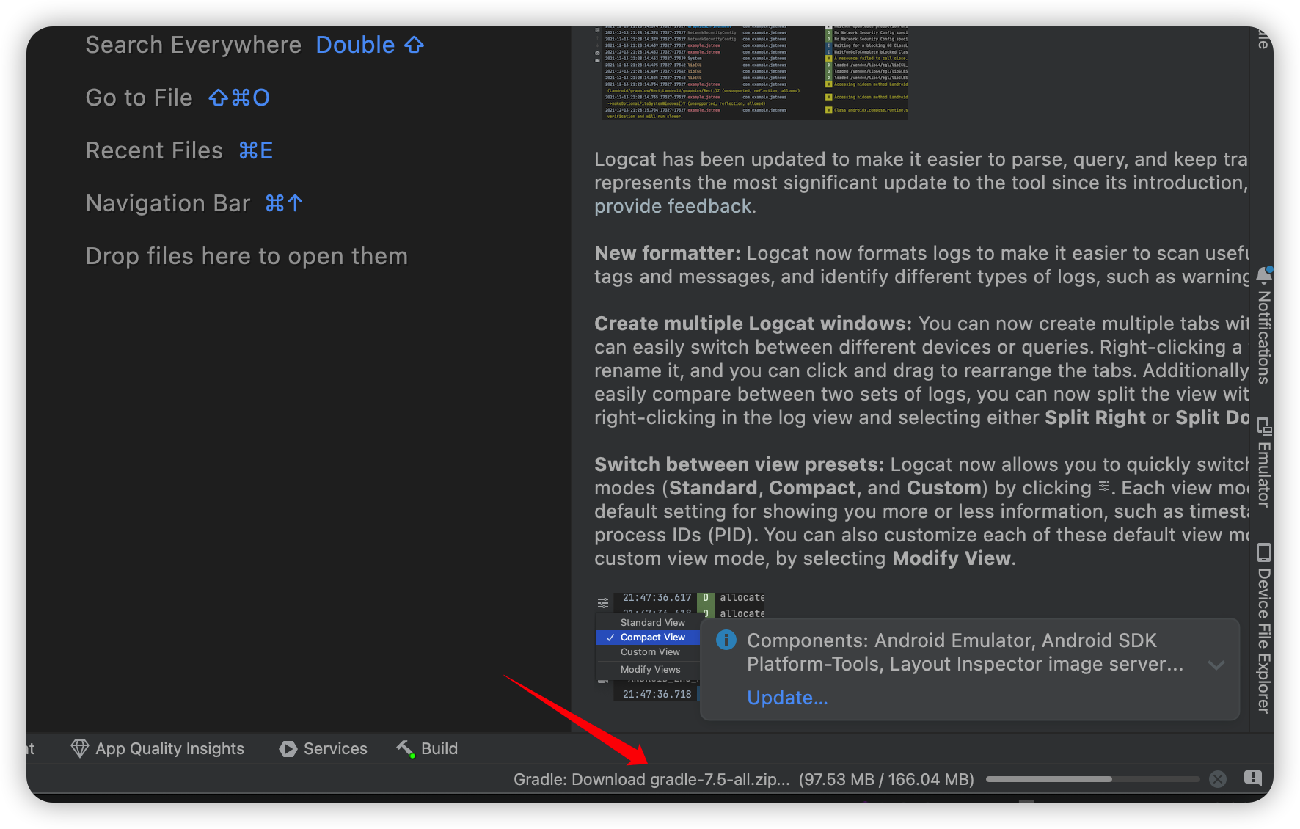Click the blue info icon in notification
This screenshot has width=1300, height=829.
pyautogui.click(x=726, y=640)
